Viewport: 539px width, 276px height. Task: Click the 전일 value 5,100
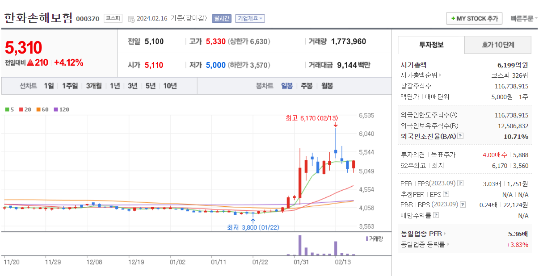coord(154,42)
